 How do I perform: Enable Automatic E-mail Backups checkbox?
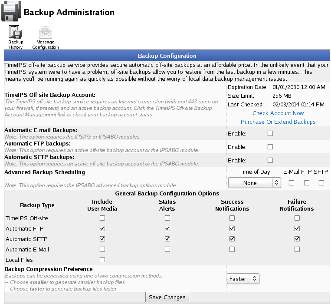pos(270,133)
